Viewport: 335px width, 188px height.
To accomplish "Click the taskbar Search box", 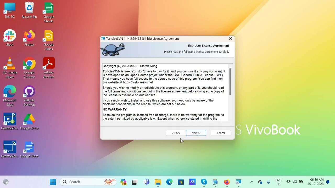I will click(88, 182).
